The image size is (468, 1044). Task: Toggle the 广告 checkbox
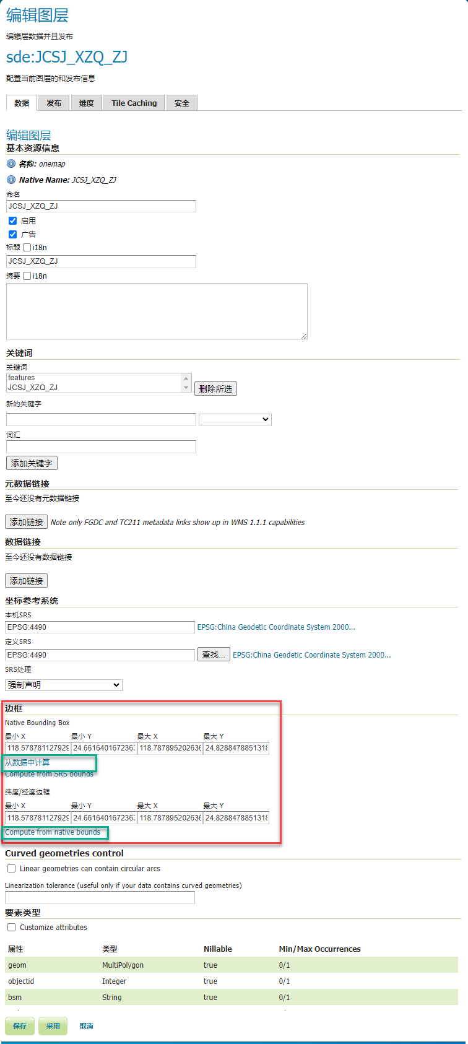(x=12, y=235)
